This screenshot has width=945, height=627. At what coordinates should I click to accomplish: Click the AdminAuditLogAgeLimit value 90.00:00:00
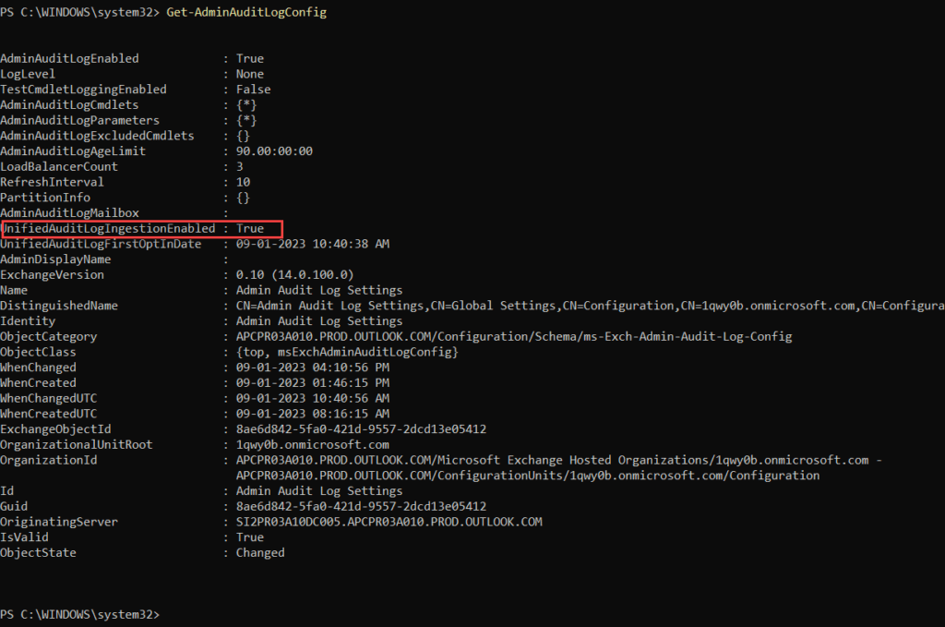[x=275, y=151]
